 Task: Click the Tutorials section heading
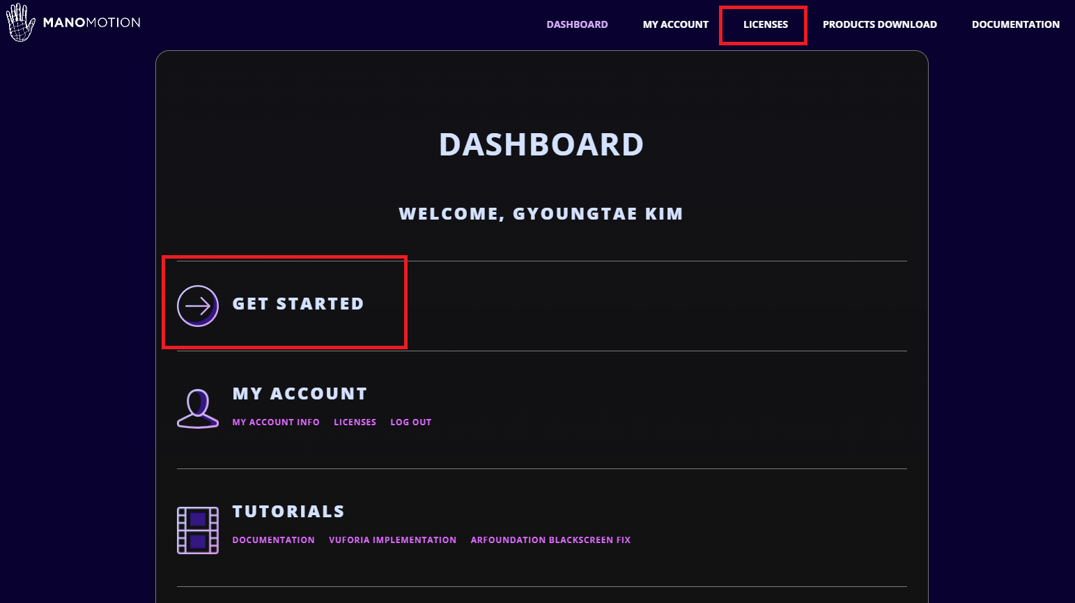pos(288,512)
